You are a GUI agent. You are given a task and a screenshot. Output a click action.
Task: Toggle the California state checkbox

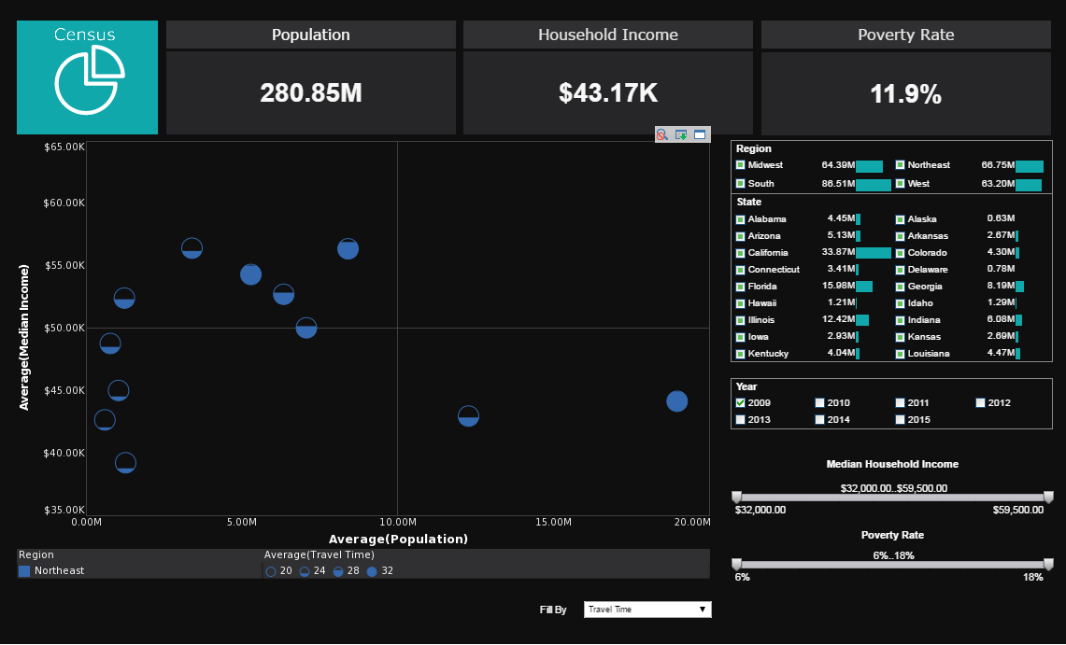[741, 253]
